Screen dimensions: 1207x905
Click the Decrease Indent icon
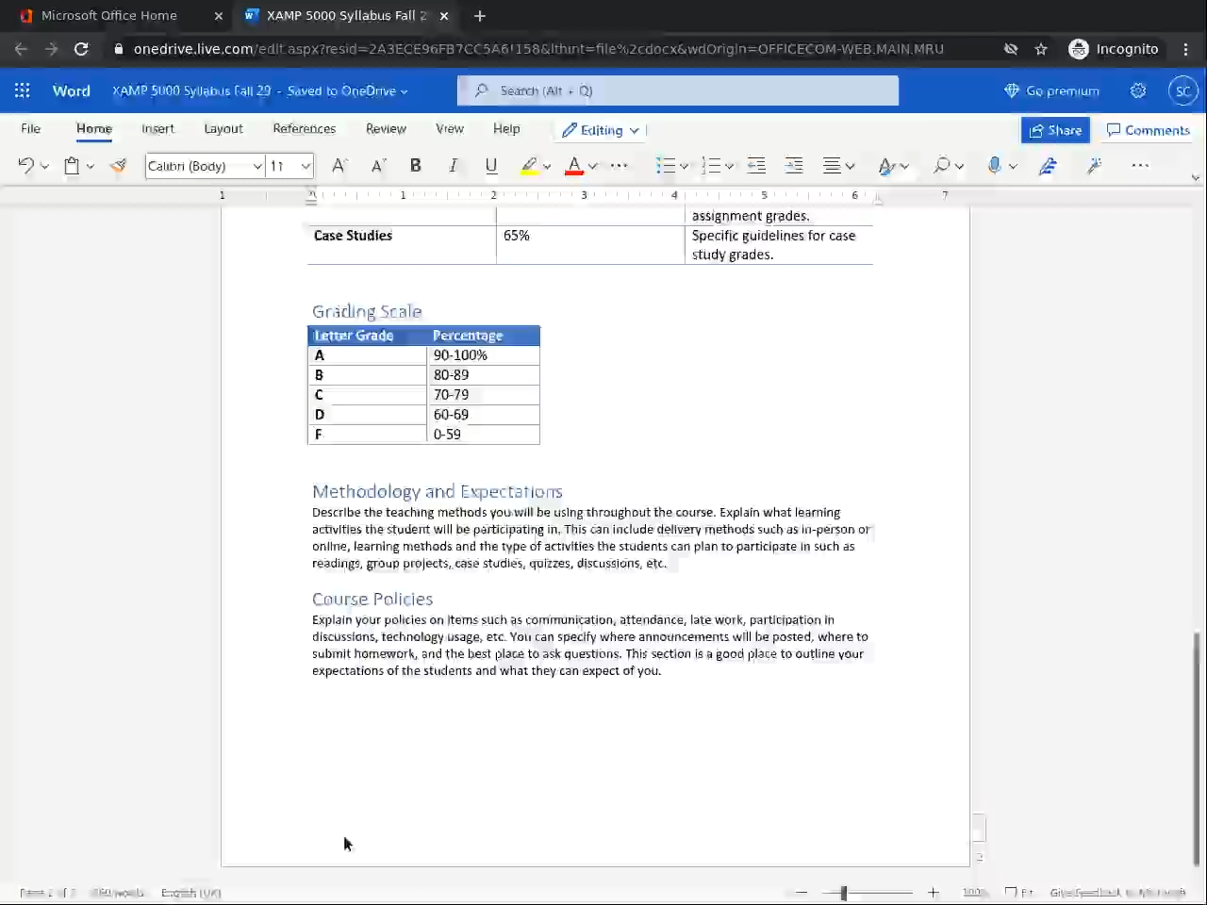756,166
